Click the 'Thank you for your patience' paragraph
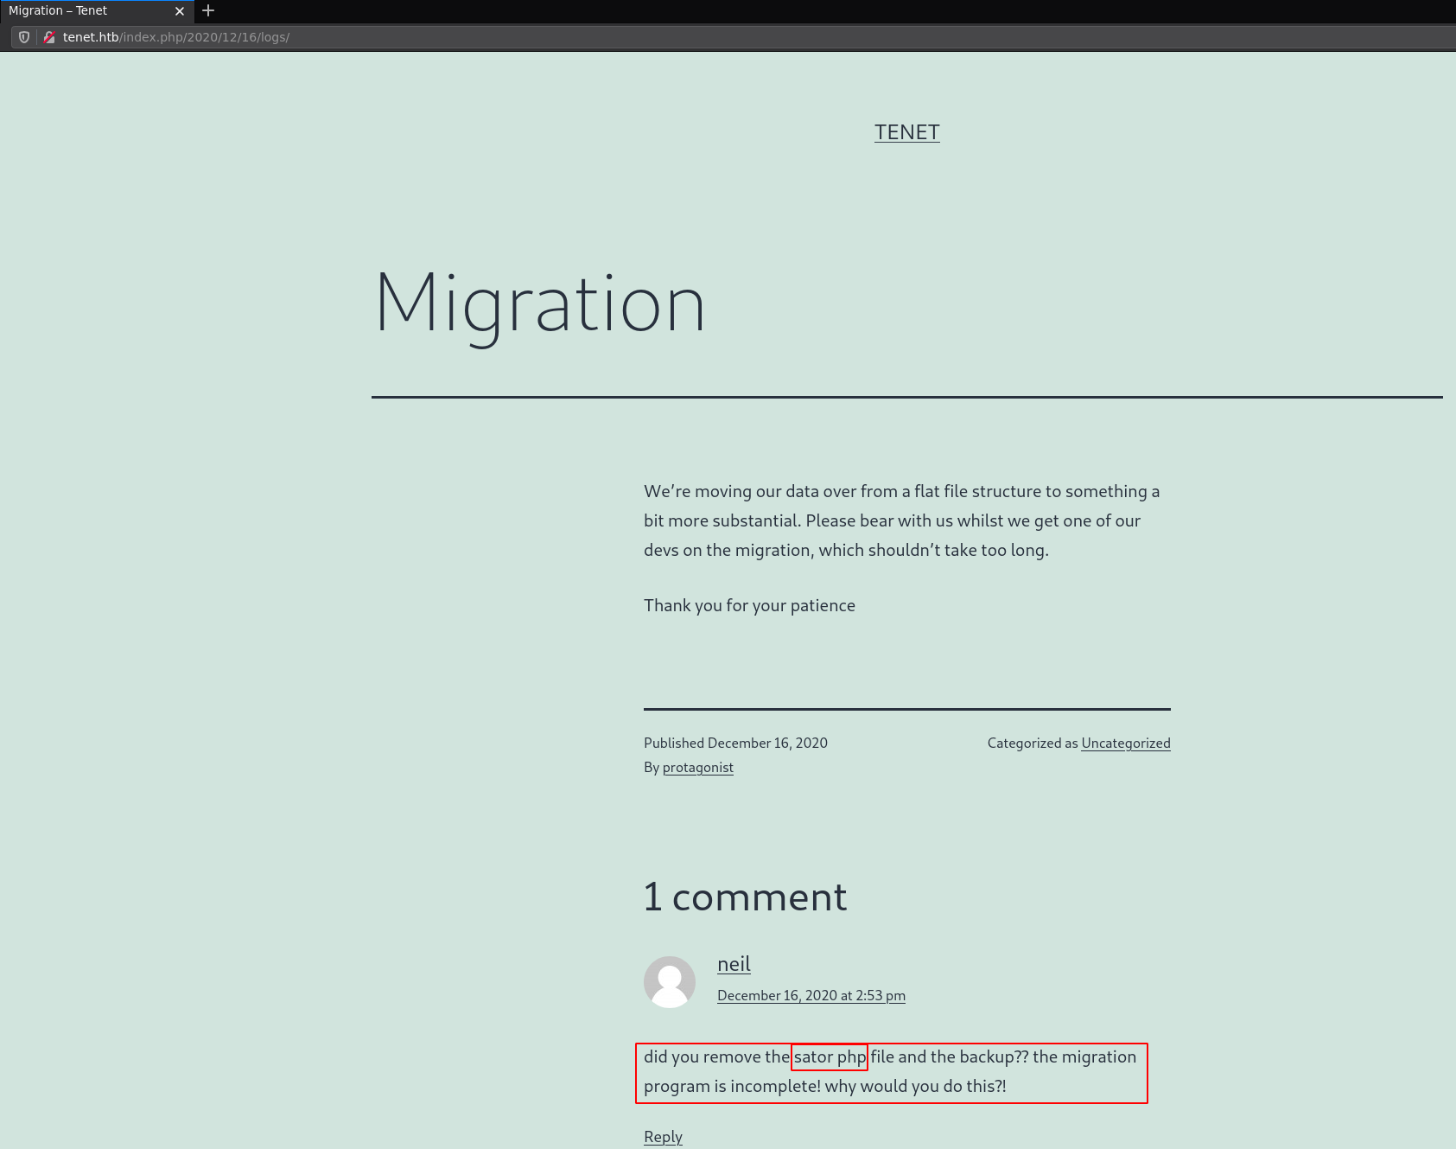The height and width of the screenshot is (1149, 1456). click(x=749, y=605)
